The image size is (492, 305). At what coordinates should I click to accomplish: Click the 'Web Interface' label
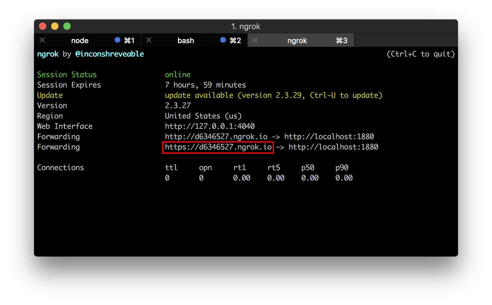[65, 126]
